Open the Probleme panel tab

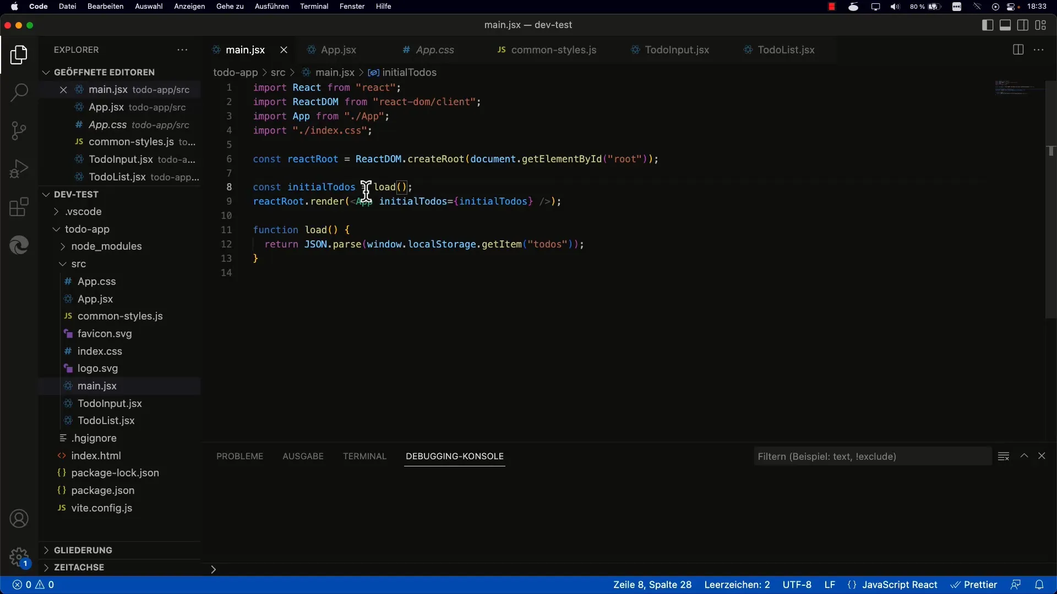pos(239,456)
